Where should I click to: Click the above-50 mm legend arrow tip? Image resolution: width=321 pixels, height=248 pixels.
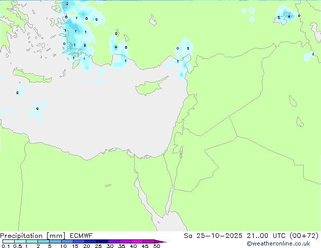click(160, 241)
